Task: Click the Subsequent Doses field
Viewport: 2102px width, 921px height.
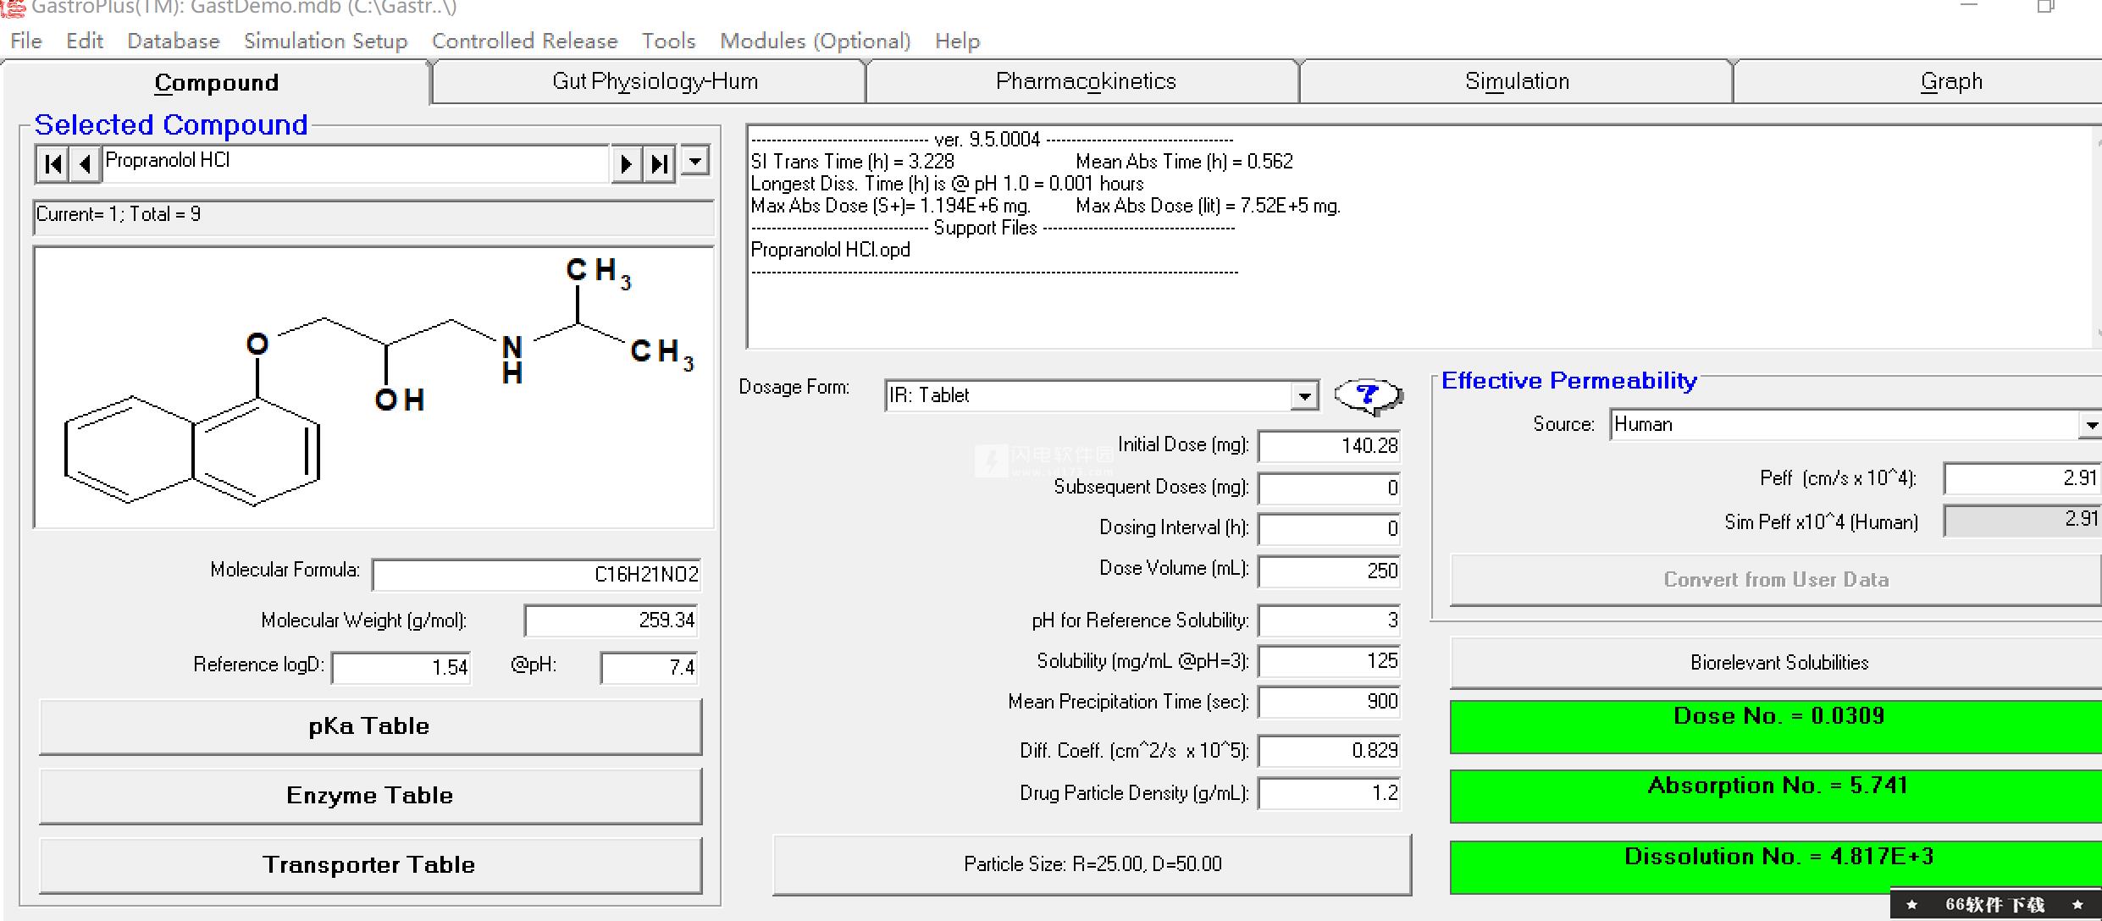Action: [x=1330, y=488]
